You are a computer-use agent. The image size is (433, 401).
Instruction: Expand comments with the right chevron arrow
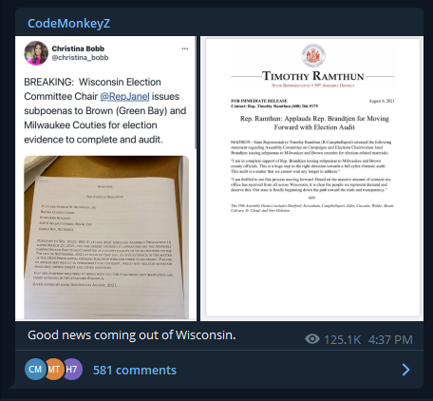pyautogui.click(x=405, y=370)
